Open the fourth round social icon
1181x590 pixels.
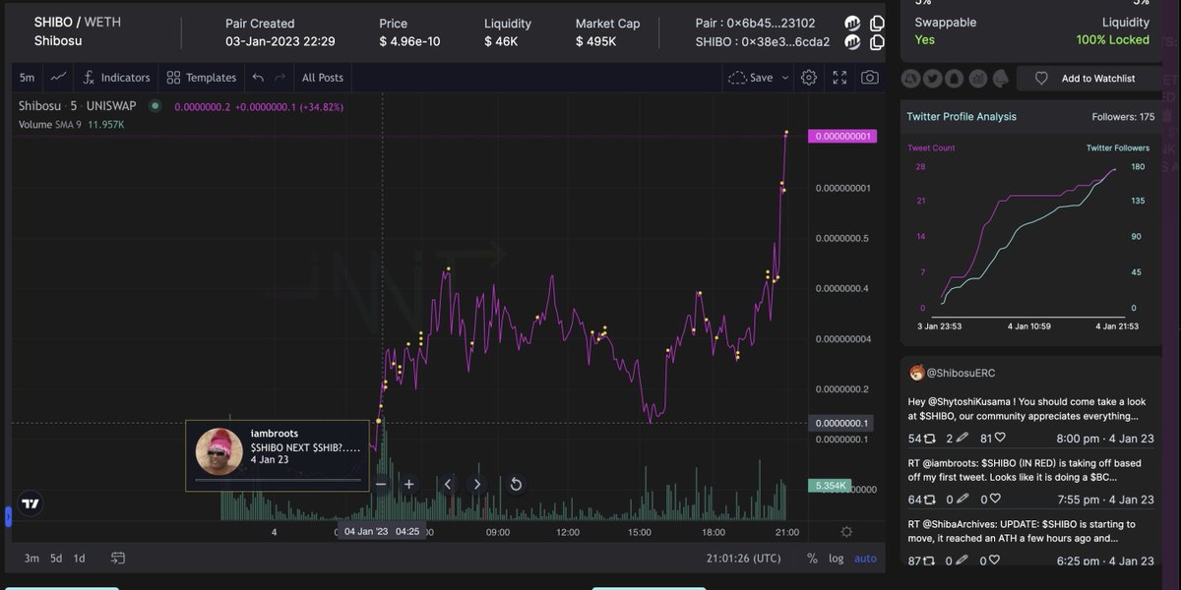pos(976,78)
